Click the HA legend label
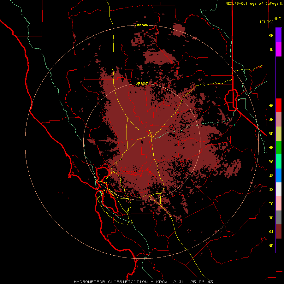Viewport: 284px width, 284px height. coord(271,105)
